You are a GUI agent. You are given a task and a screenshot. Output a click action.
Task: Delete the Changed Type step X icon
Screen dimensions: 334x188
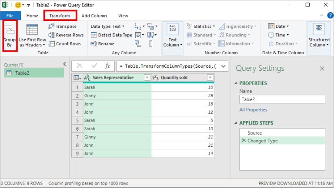pos(244,141)
